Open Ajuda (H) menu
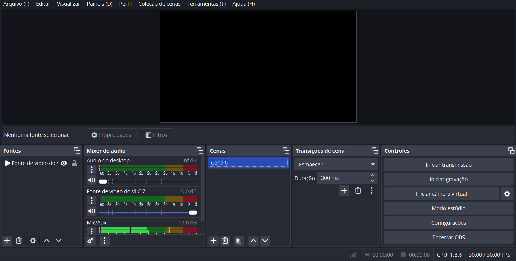516x261 pixels. click(x=244, y=4)
